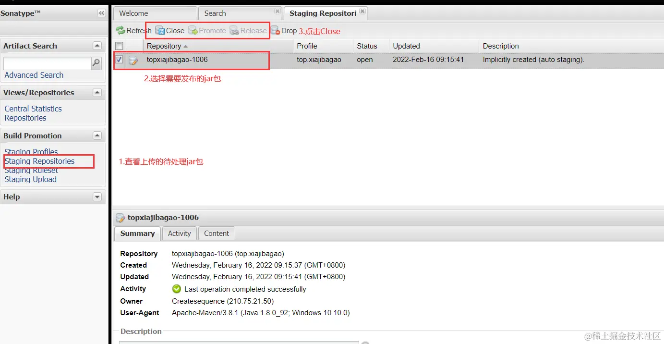The height and width of the screenshot is (344, 664).
Task: Open the Central Statistics link
Action: click(x=33, y=109)
